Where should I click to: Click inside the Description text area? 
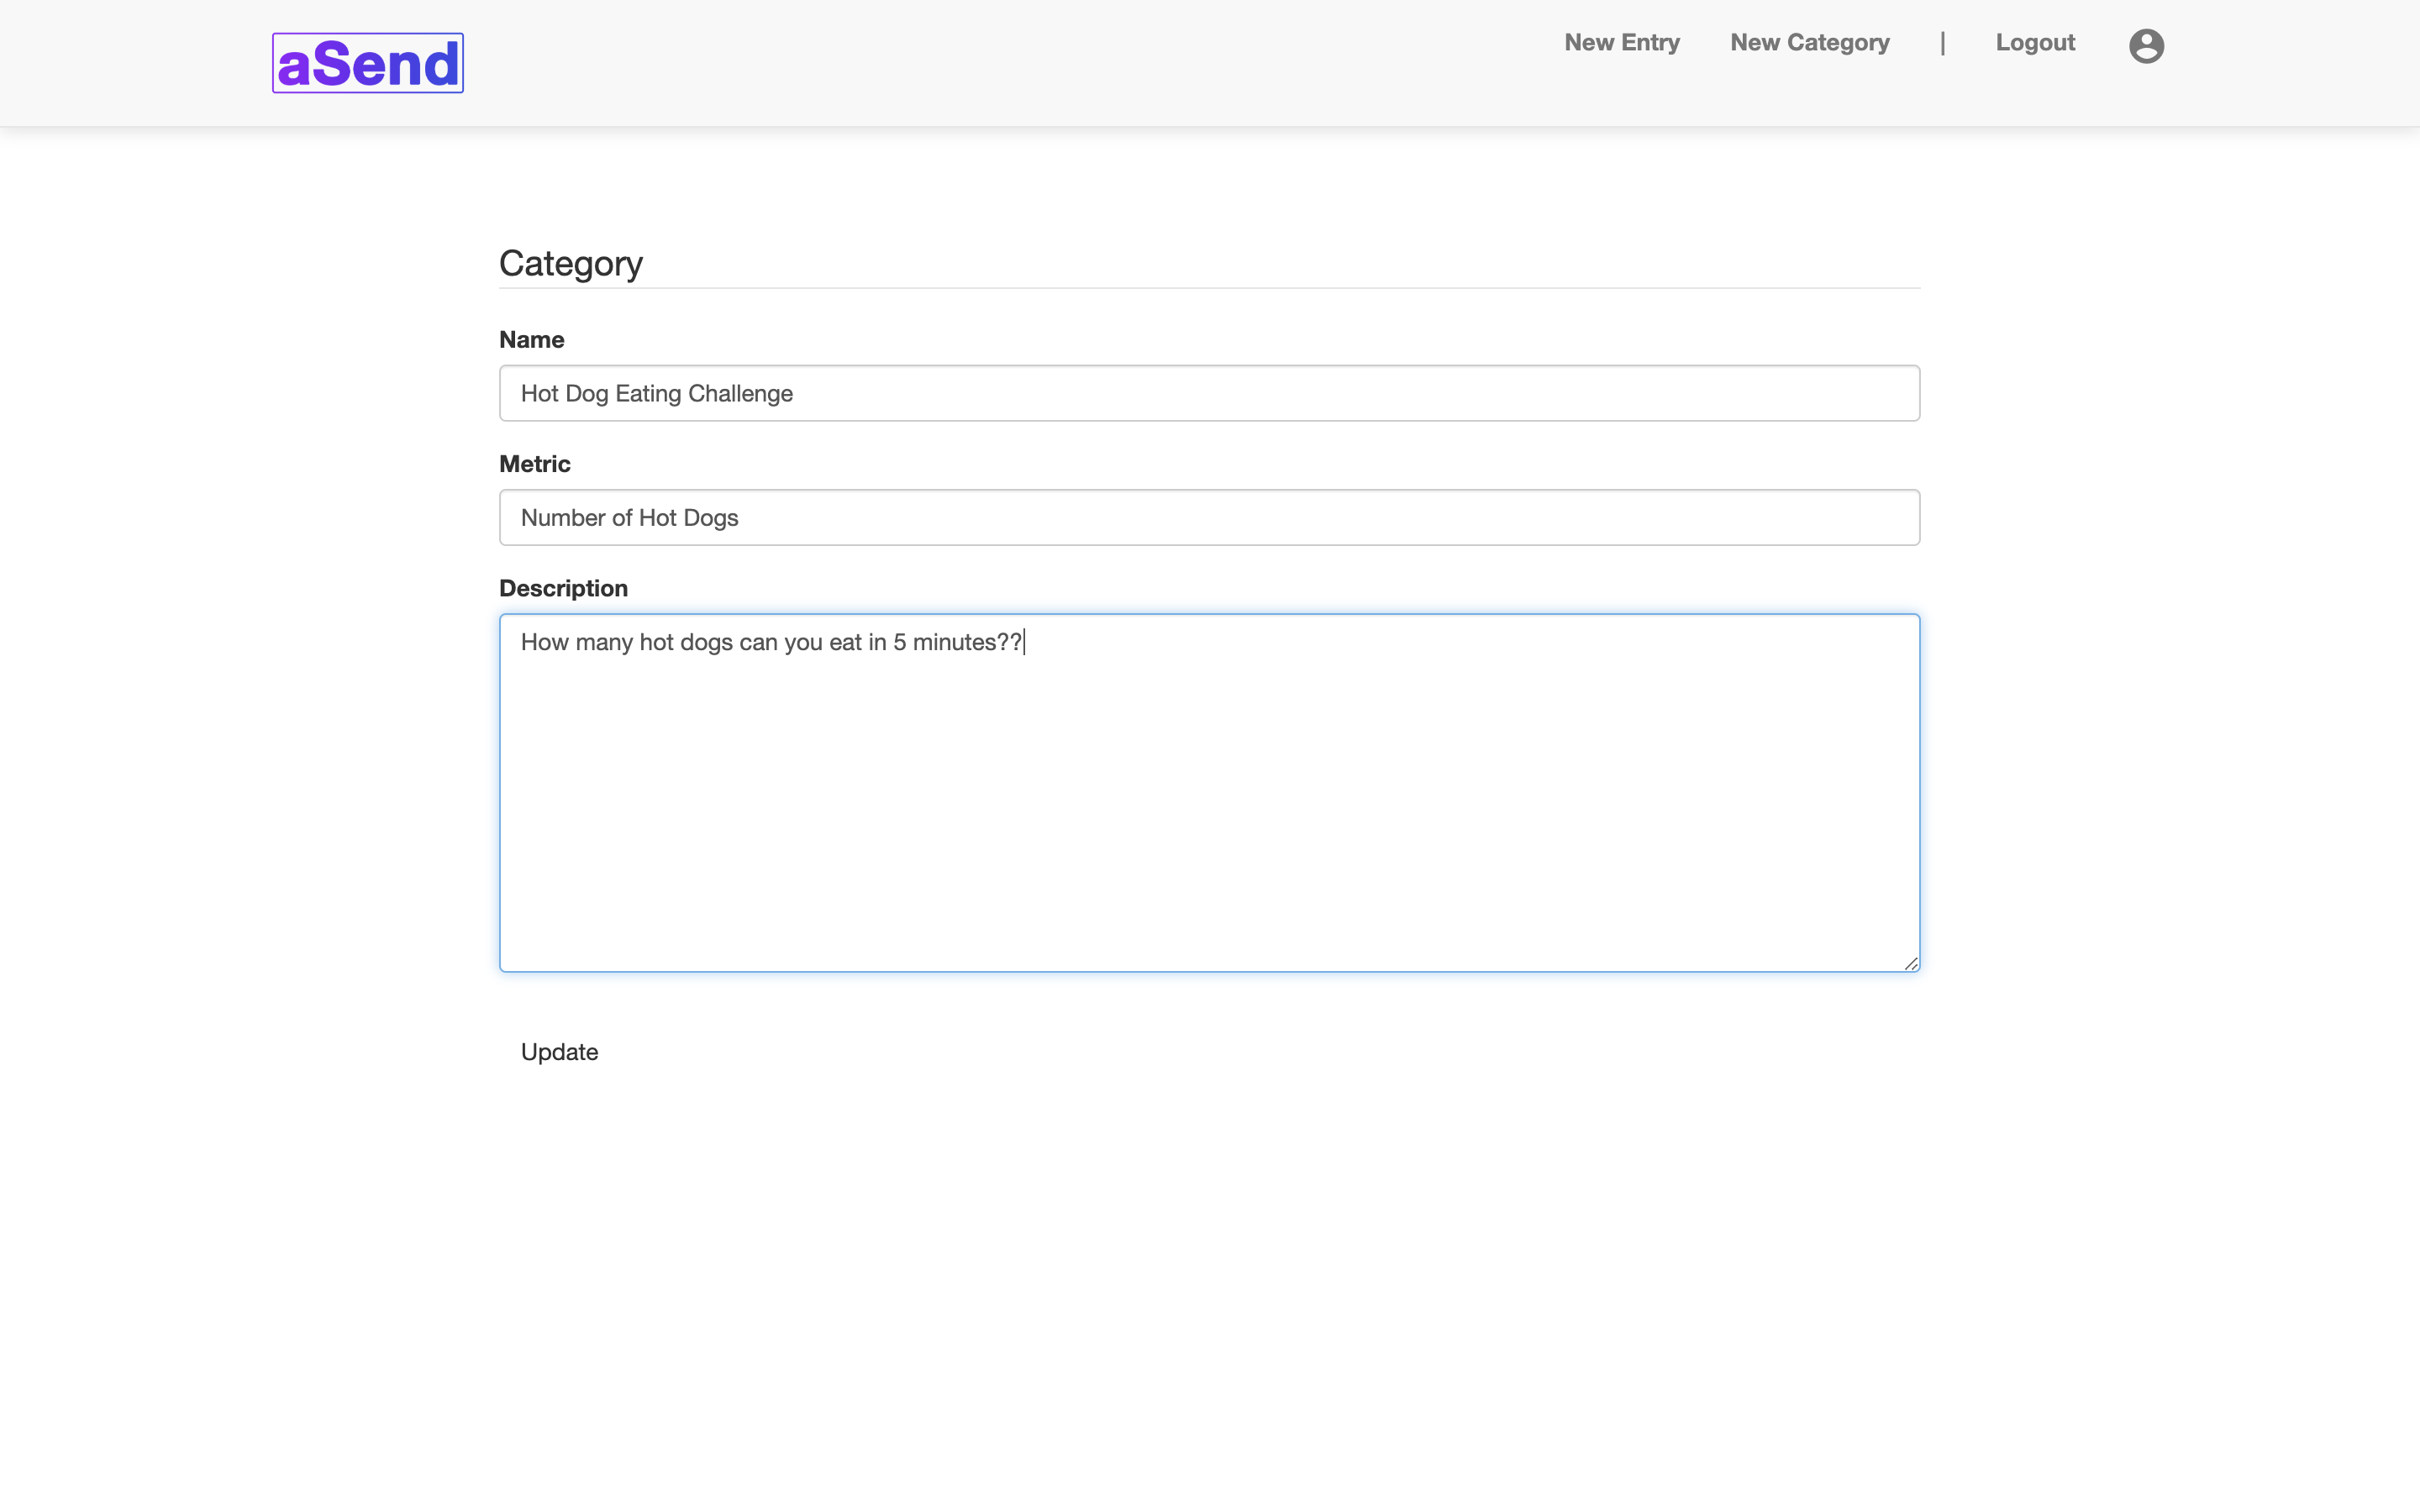1208,800
